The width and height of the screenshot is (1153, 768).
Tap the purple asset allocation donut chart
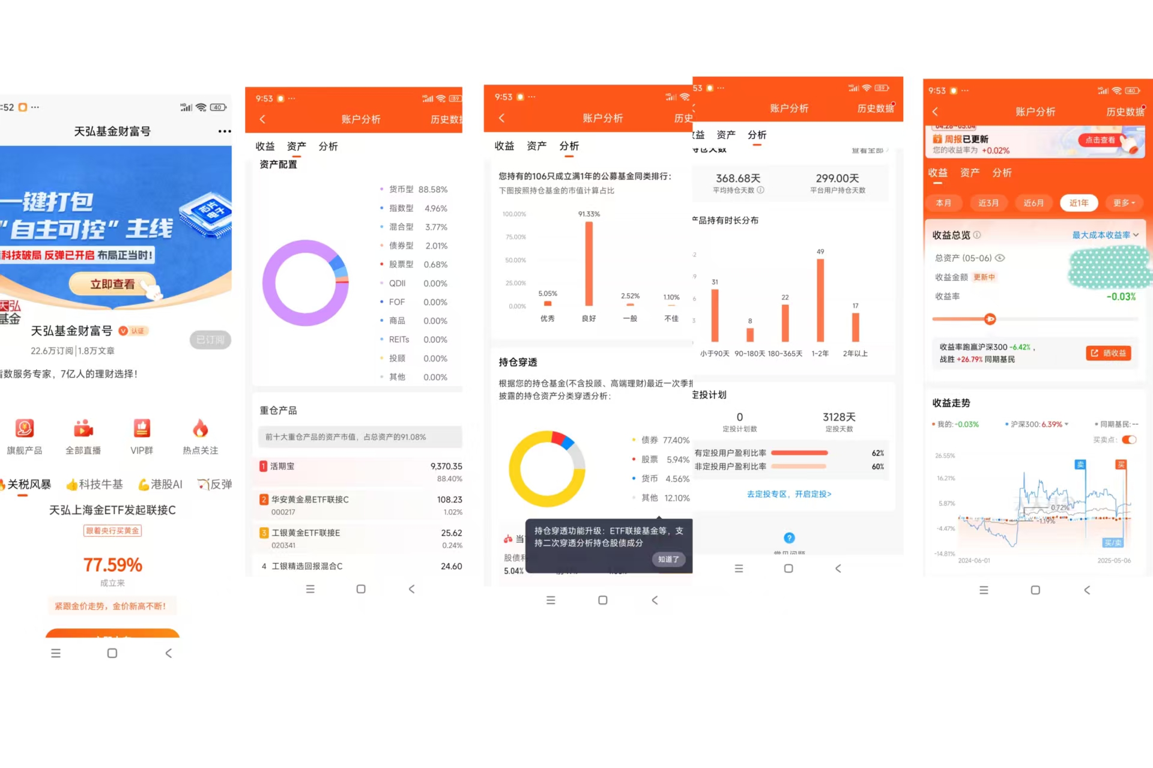pyautogui.click(x=306, y=283)
